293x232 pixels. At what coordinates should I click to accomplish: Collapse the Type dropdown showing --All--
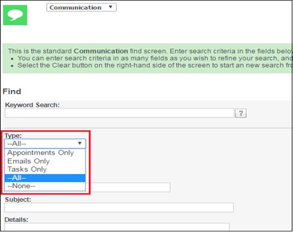click(45, 144)
